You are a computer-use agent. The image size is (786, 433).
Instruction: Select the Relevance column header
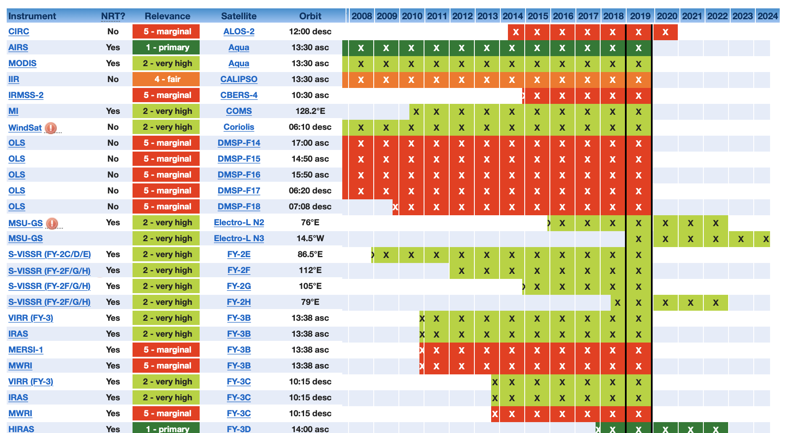point(167,16)
